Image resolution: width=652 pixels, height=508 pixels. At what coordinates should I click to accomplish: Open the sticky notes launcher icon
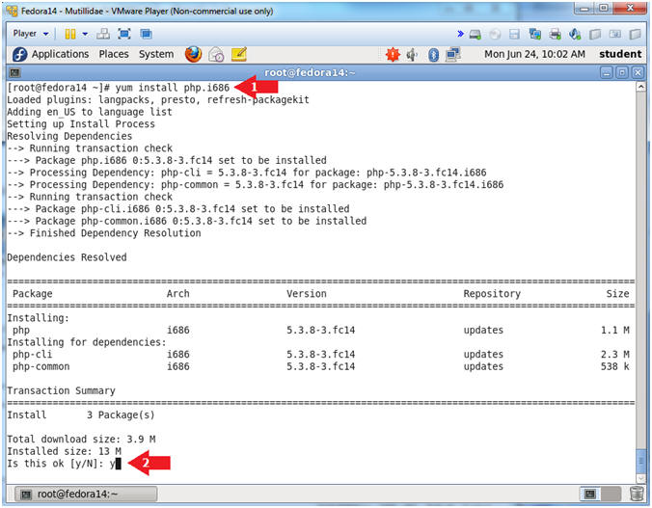click(x=239, y=54)
